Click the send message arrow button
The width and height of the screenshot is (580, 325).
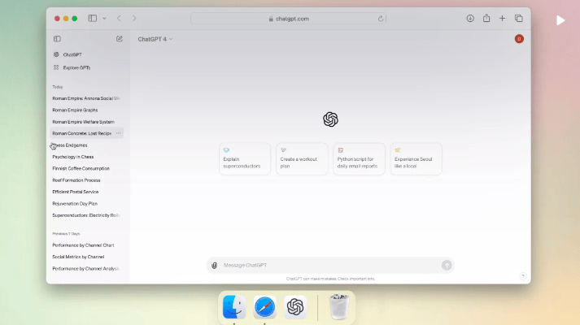[x=447, y=265]
